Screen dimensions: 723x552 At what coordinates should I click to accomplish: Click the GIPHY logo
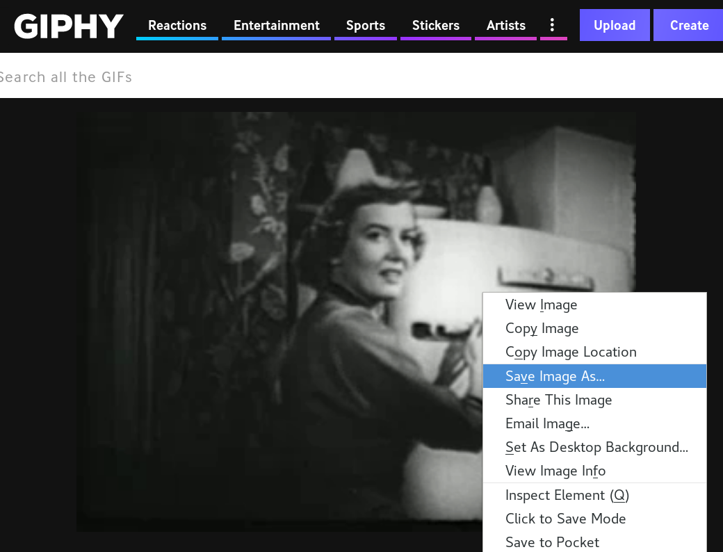[x=69, y=26]
